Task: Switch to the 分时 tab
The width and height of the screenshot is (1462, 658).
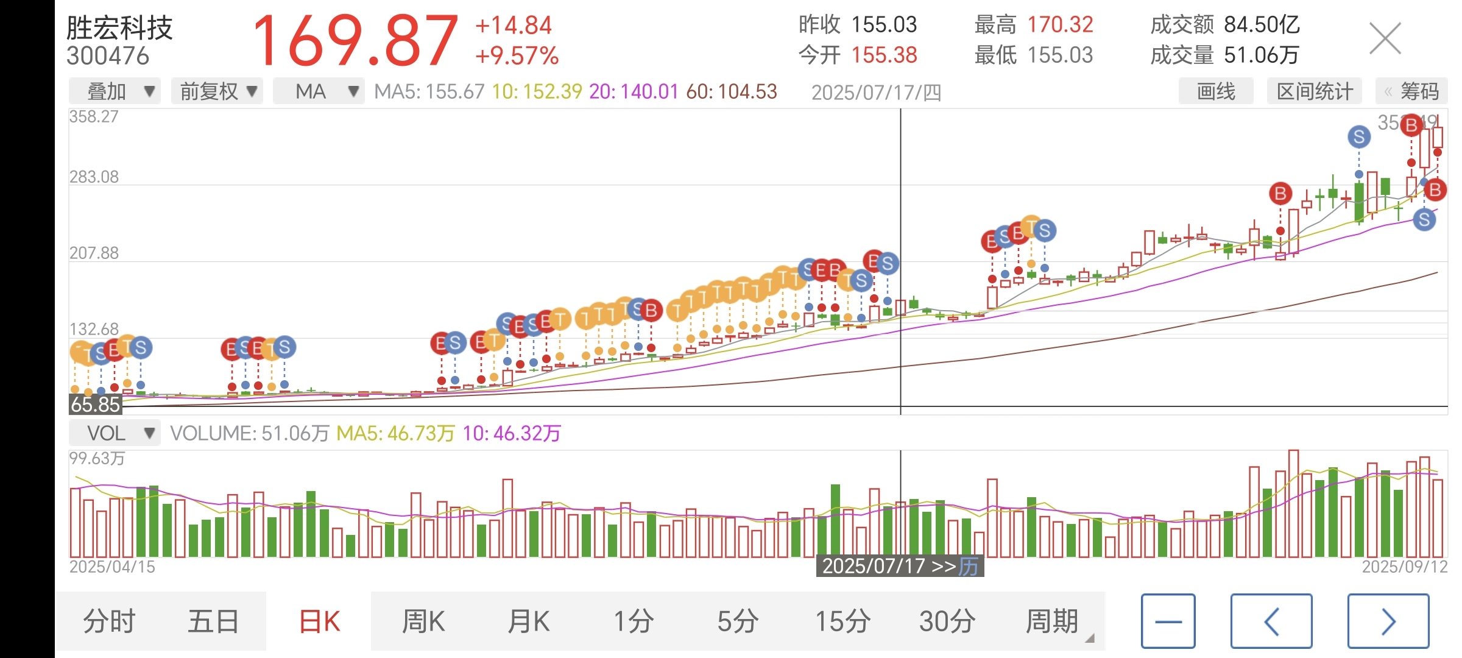Action: point(109,621)
